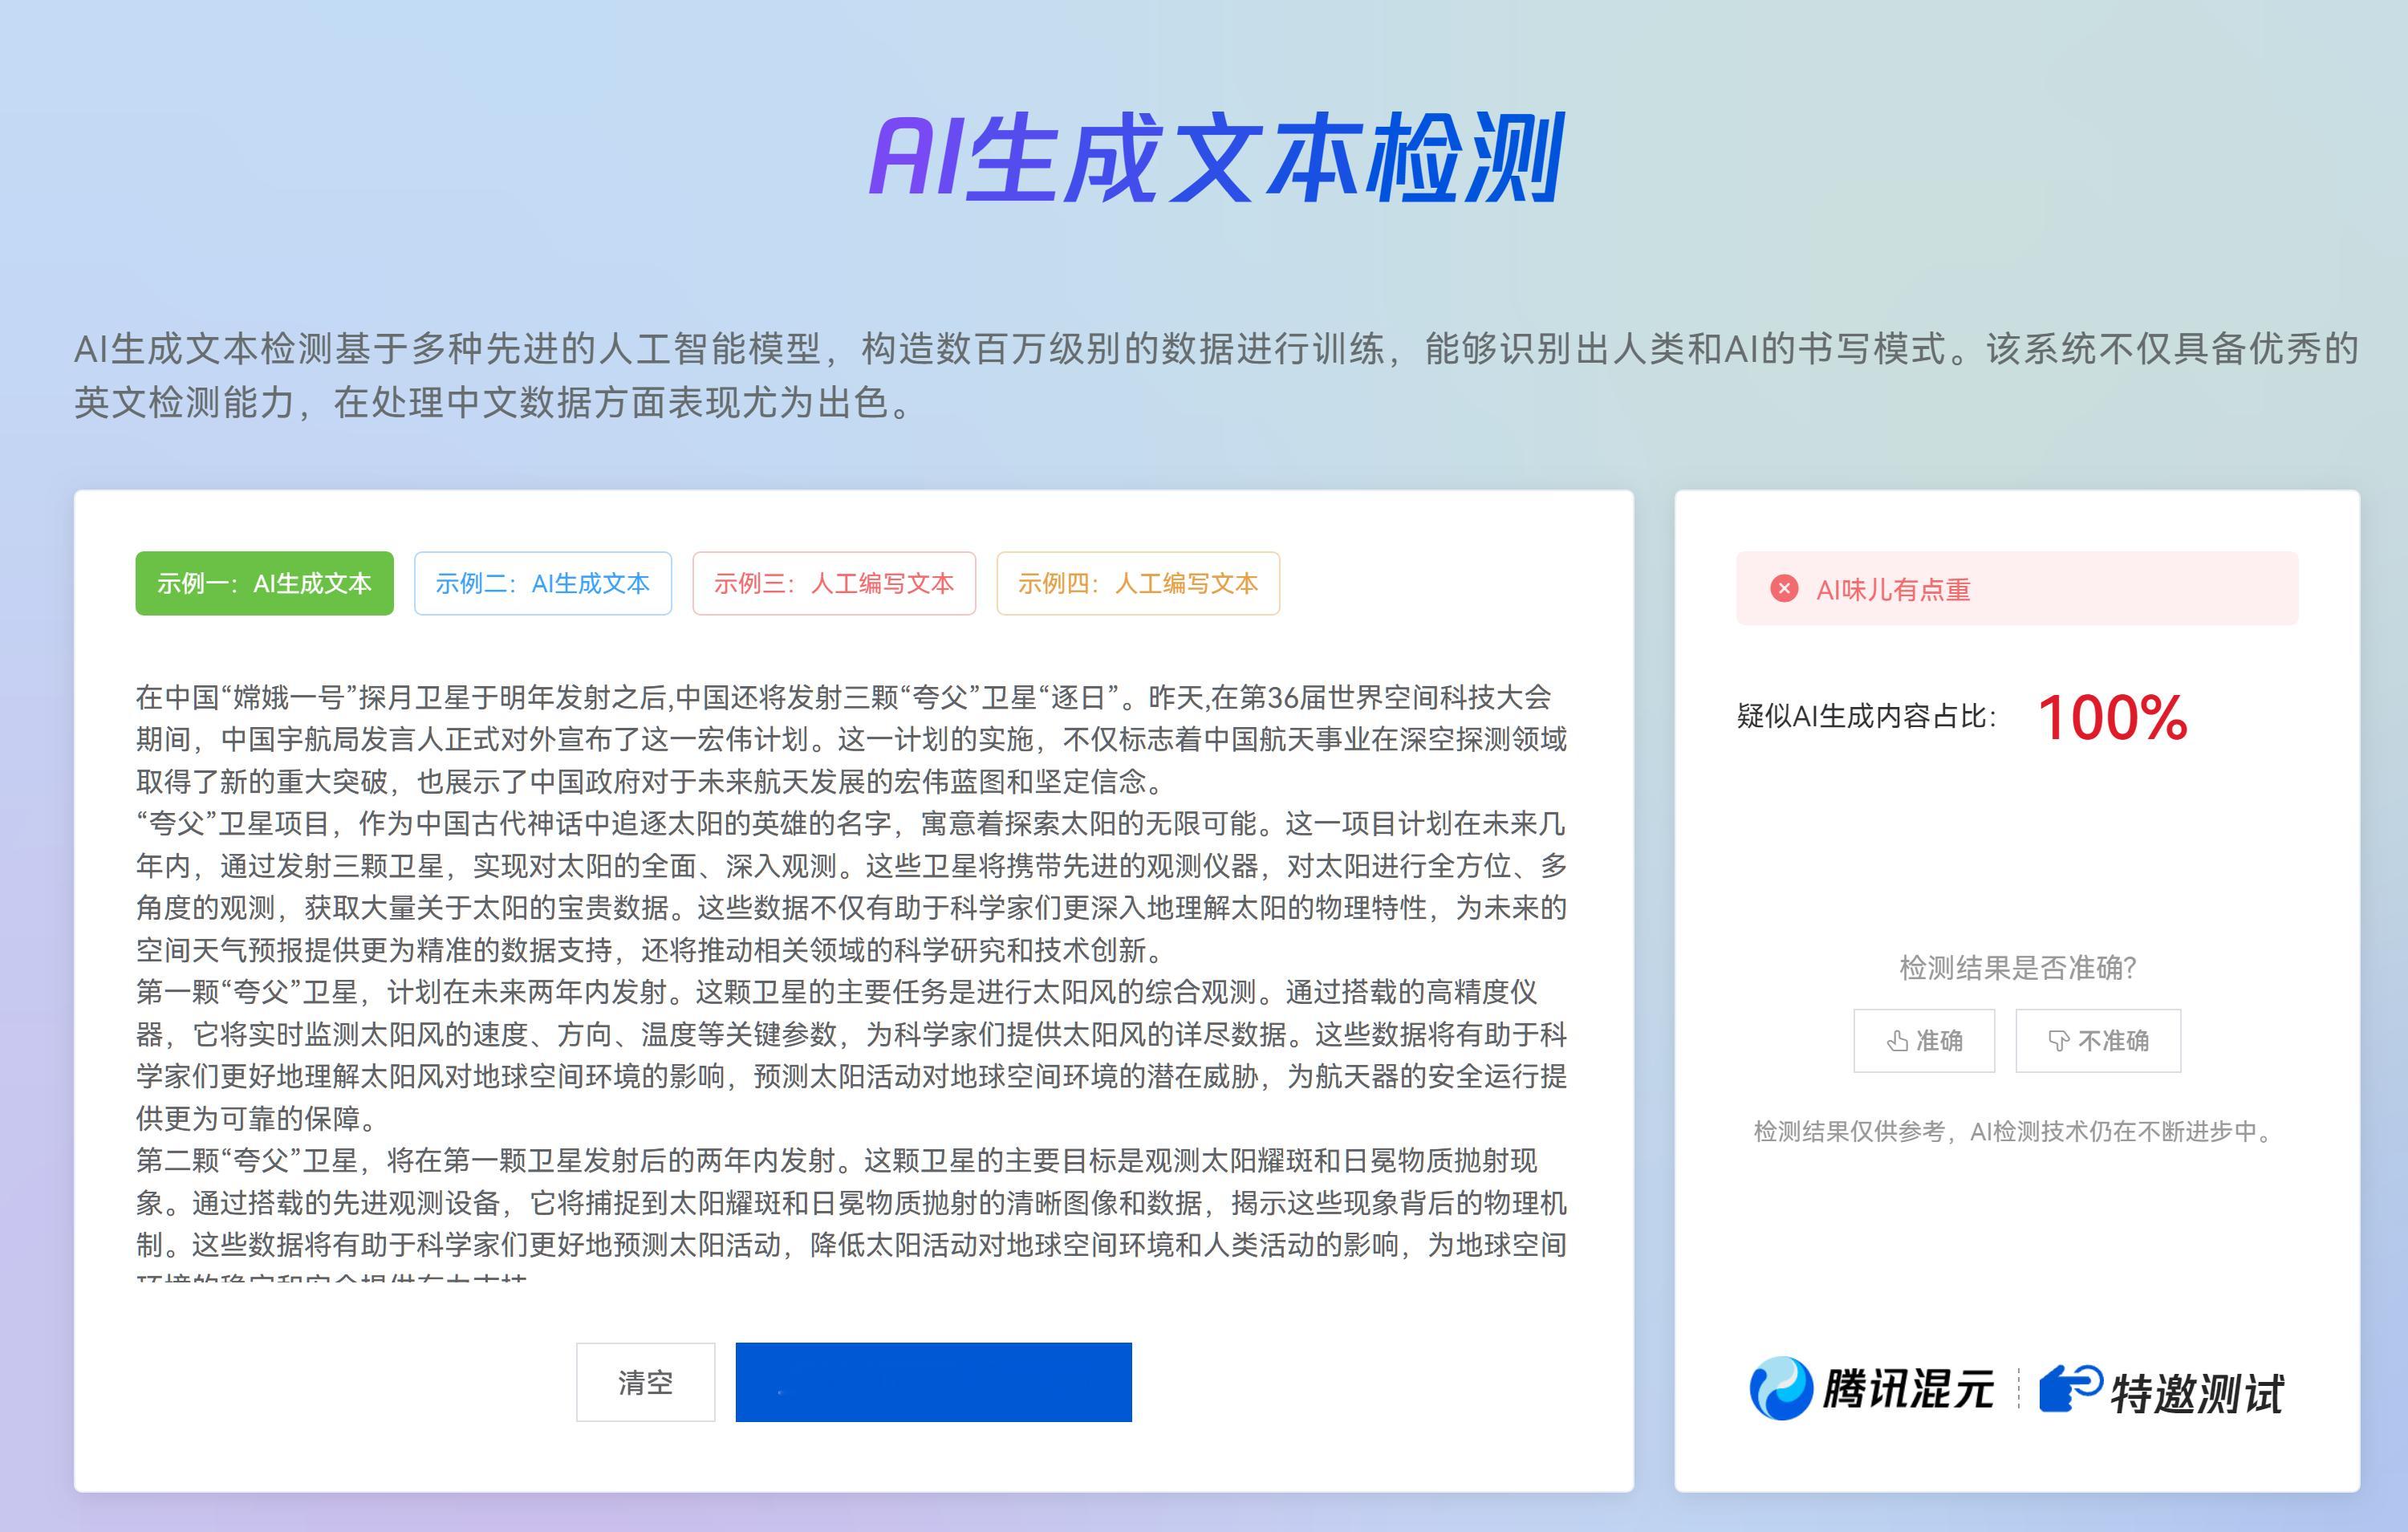2408x1532 pixels.
Task: Click the paragraph starting 第一颗“夸父”卫星
Action: click(x=852, y=1055)
